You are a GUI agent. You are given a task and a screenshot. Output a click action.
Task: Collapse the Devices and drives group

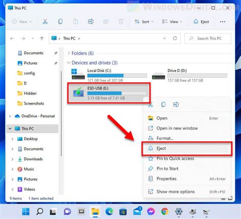pos(69,62)
